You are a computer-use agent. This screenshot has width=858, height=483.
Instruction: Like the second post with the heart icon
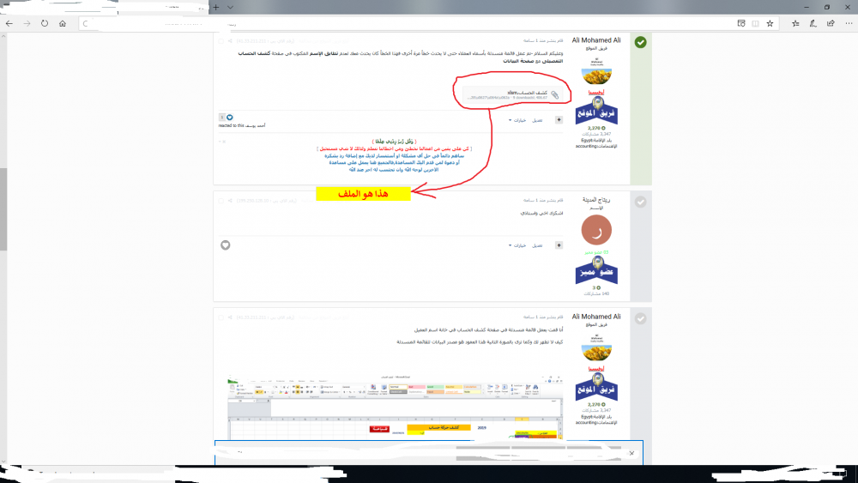point(226,245)
